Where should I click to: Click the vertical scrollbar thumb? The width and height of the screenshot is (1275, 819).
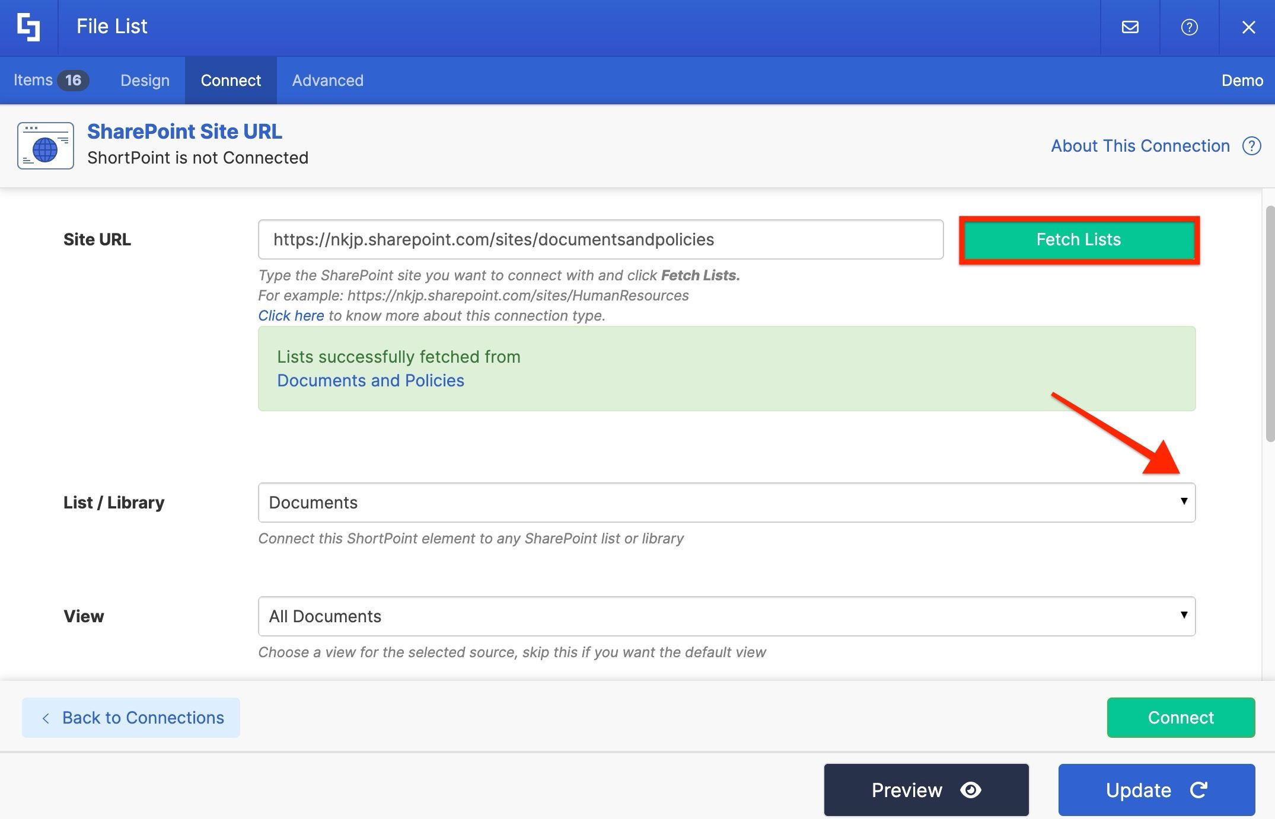[1270, 324]
